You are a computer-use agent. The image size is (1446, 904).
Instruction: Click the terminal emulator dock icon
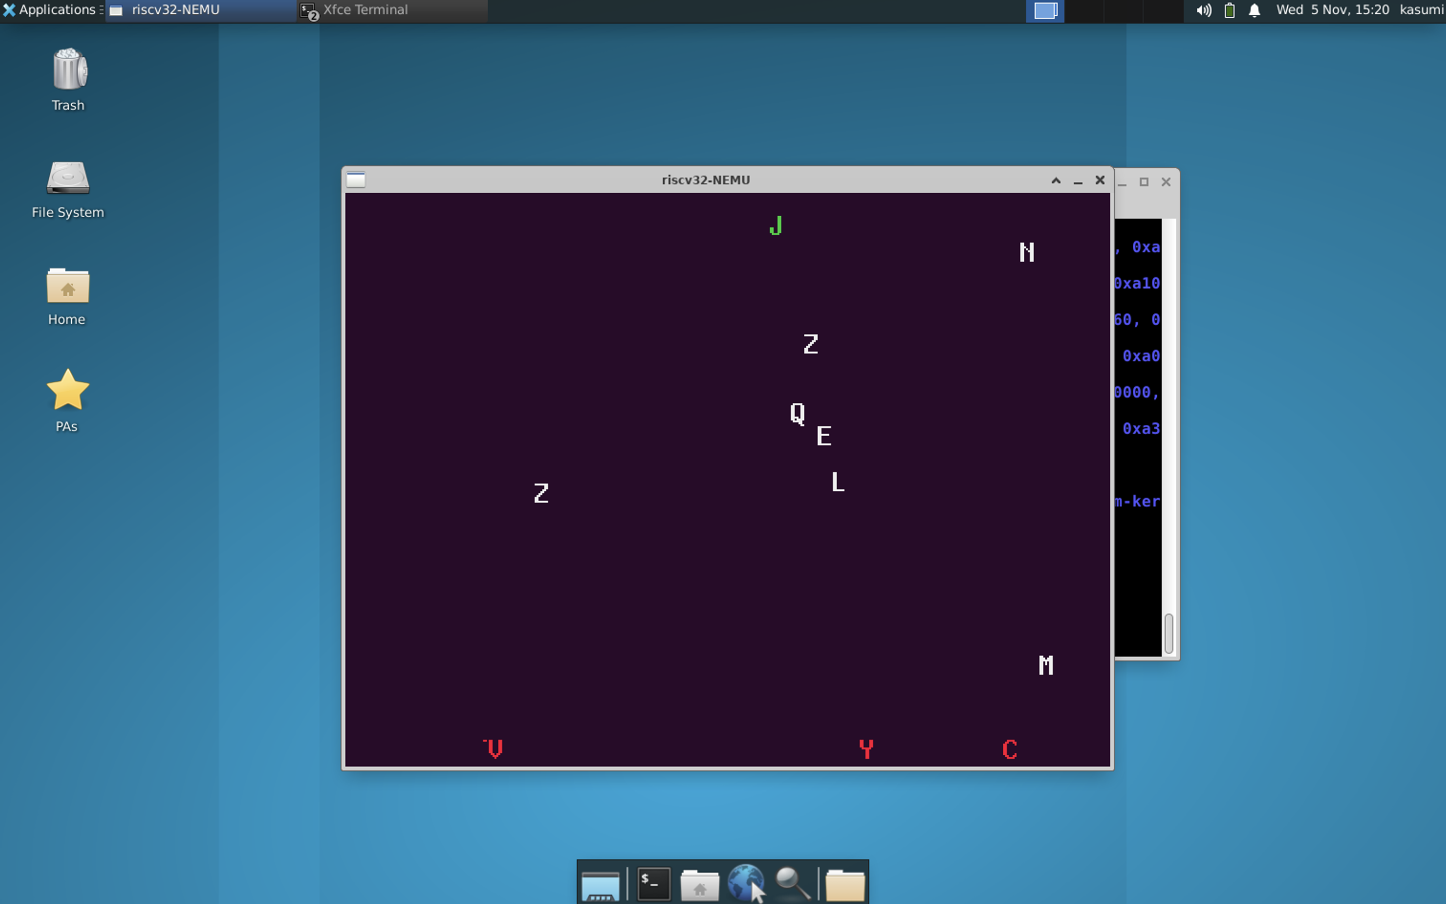click(653, 884)
